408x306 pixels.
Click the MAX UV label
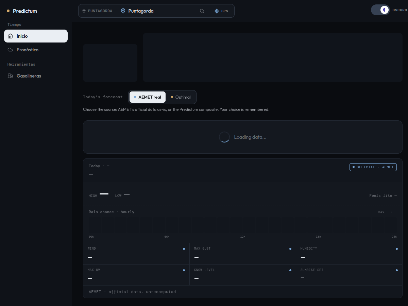click(x=94, y=270)
